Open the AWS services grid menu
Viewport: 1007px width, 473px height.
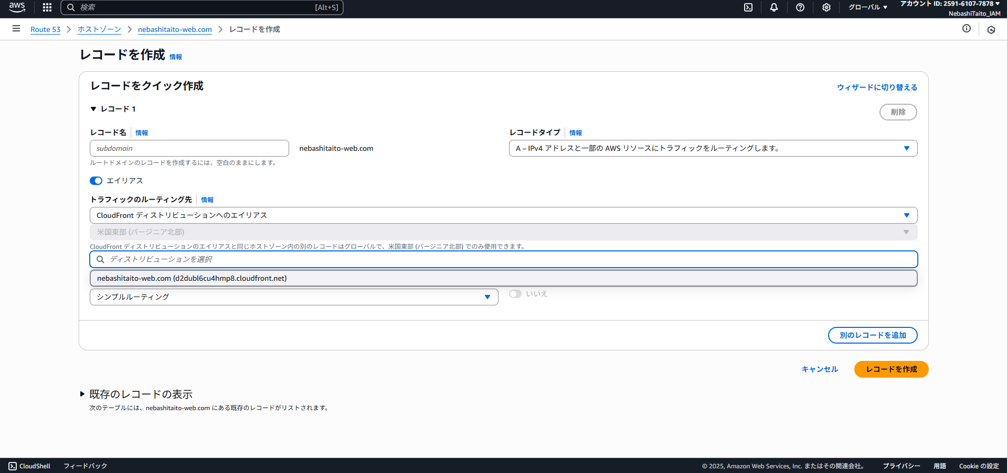point(47,7)
